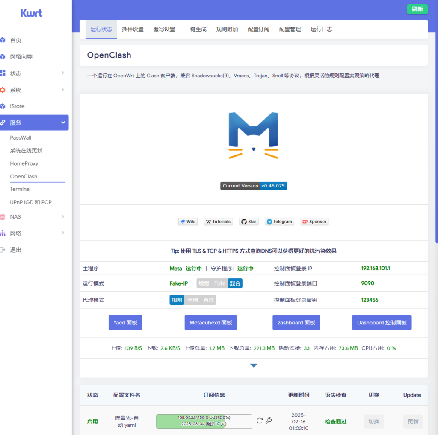
Task: Open 系统在线更新 in the sidebar
Action: pyautogui.click(x=26, y=151)
